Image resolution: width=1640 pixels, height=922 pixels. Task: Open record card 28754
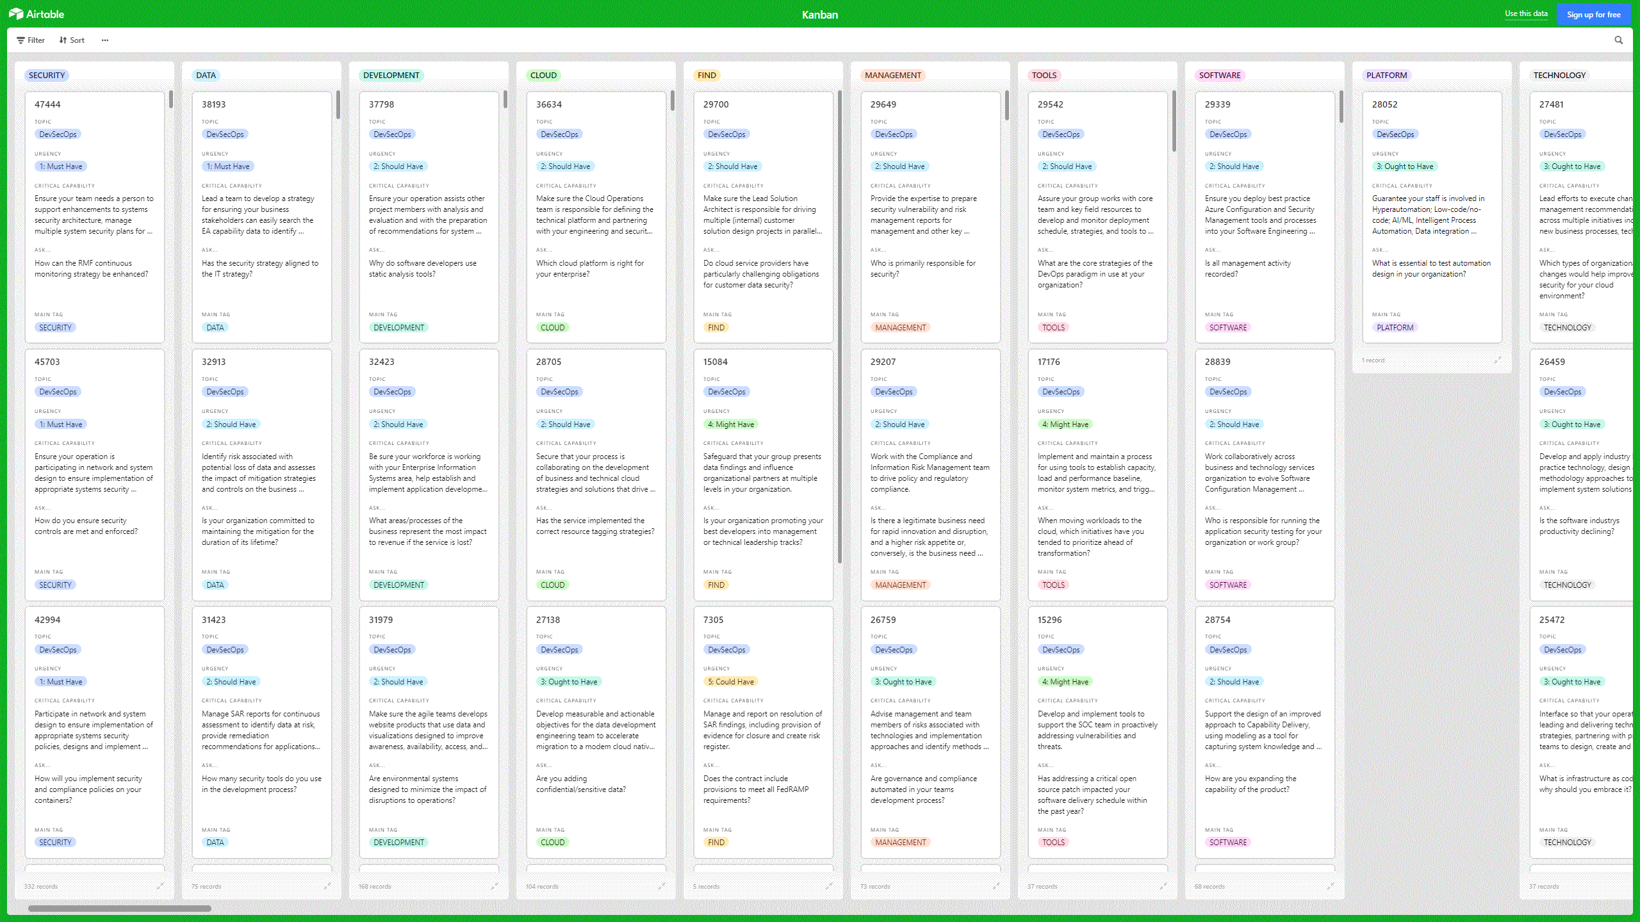pyautogui.click(x=1265, y=732)
